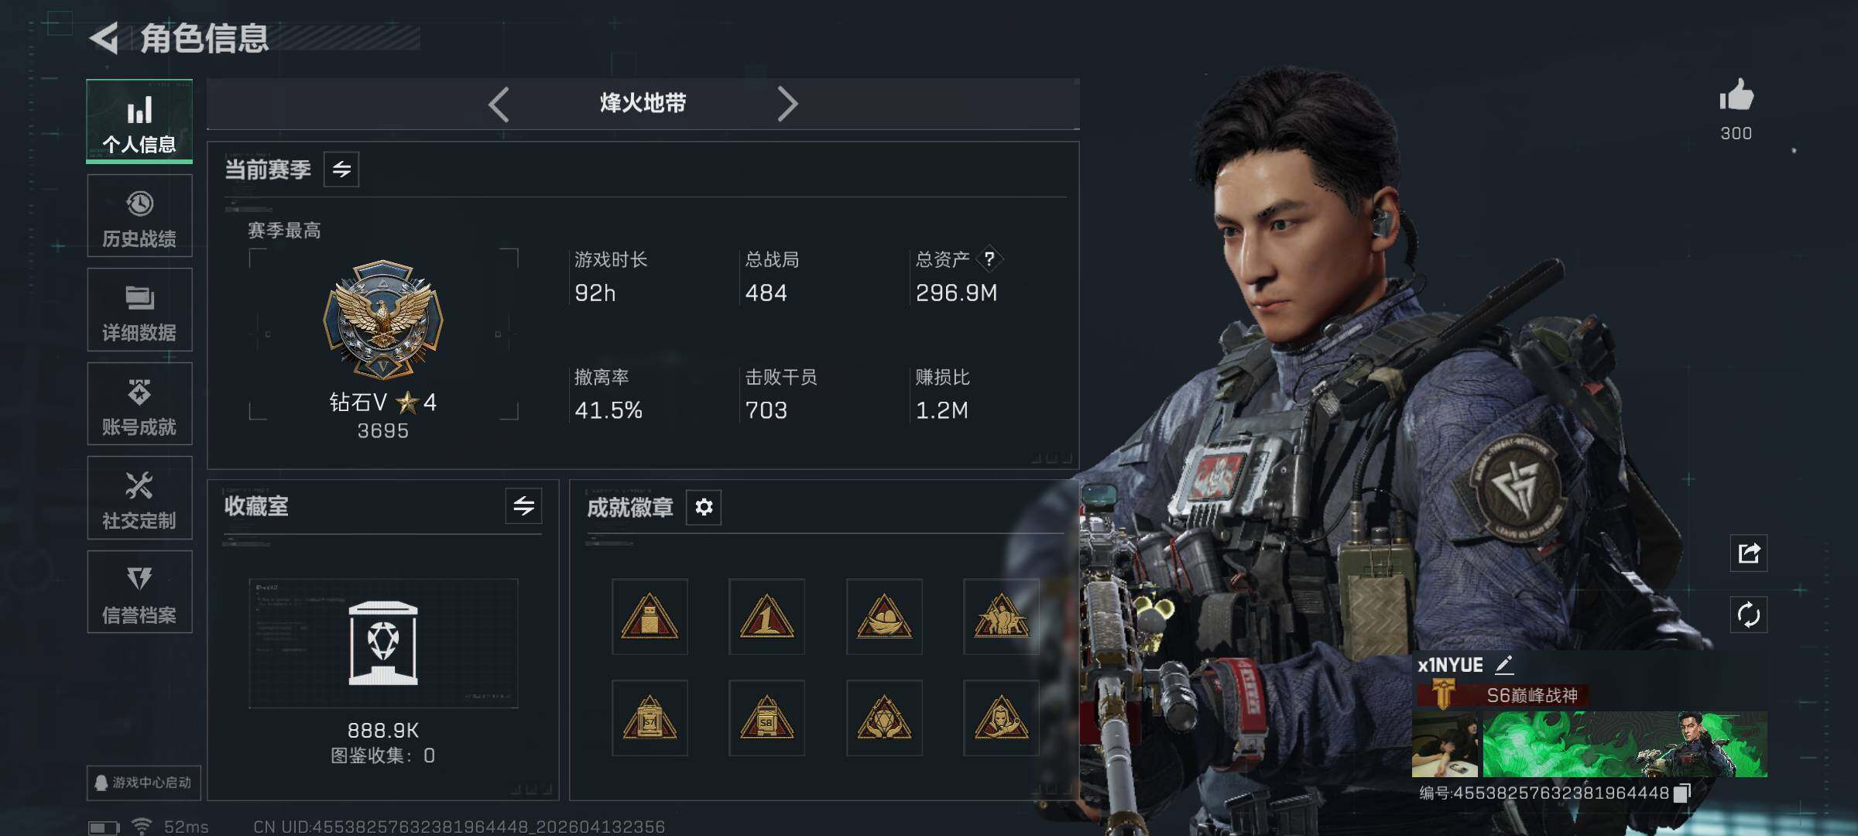The height and width of the screenshot is (836, 1858).
Task: Select the 账号成就 sidebar tab
Action: click(x=139, y=404)
